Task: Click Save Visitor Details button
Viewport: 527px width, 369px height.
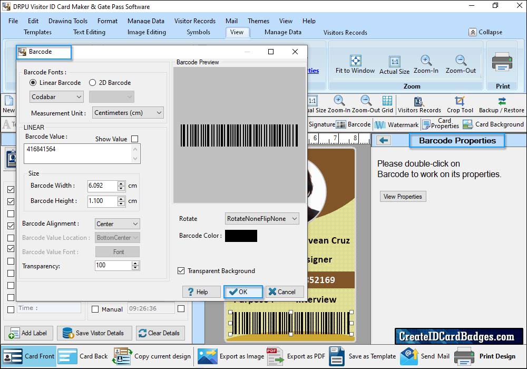Action: pos(94,333)
